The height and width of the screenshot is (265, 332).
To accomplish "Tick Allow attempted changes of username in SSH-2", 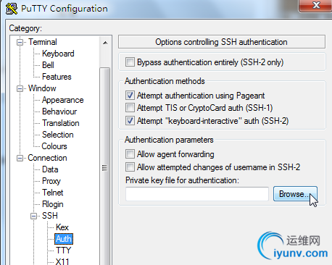I will 130,167.
